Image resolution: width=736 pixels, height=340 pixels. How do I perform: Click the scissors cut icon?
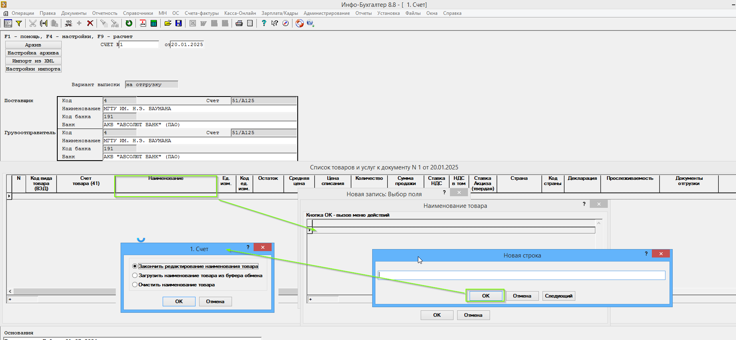tap(33, 23)
